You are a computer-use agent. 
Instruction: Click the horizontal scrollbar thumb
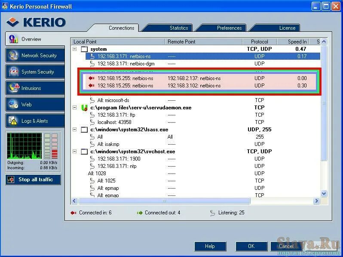click(164, 201)
